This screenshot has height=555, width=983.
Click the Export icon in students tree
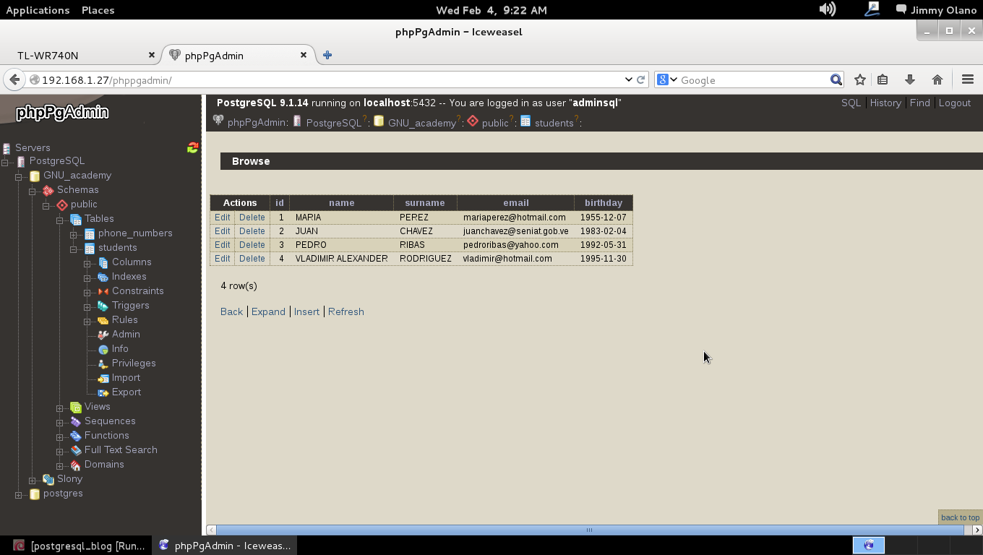click(x=103, y=392)
